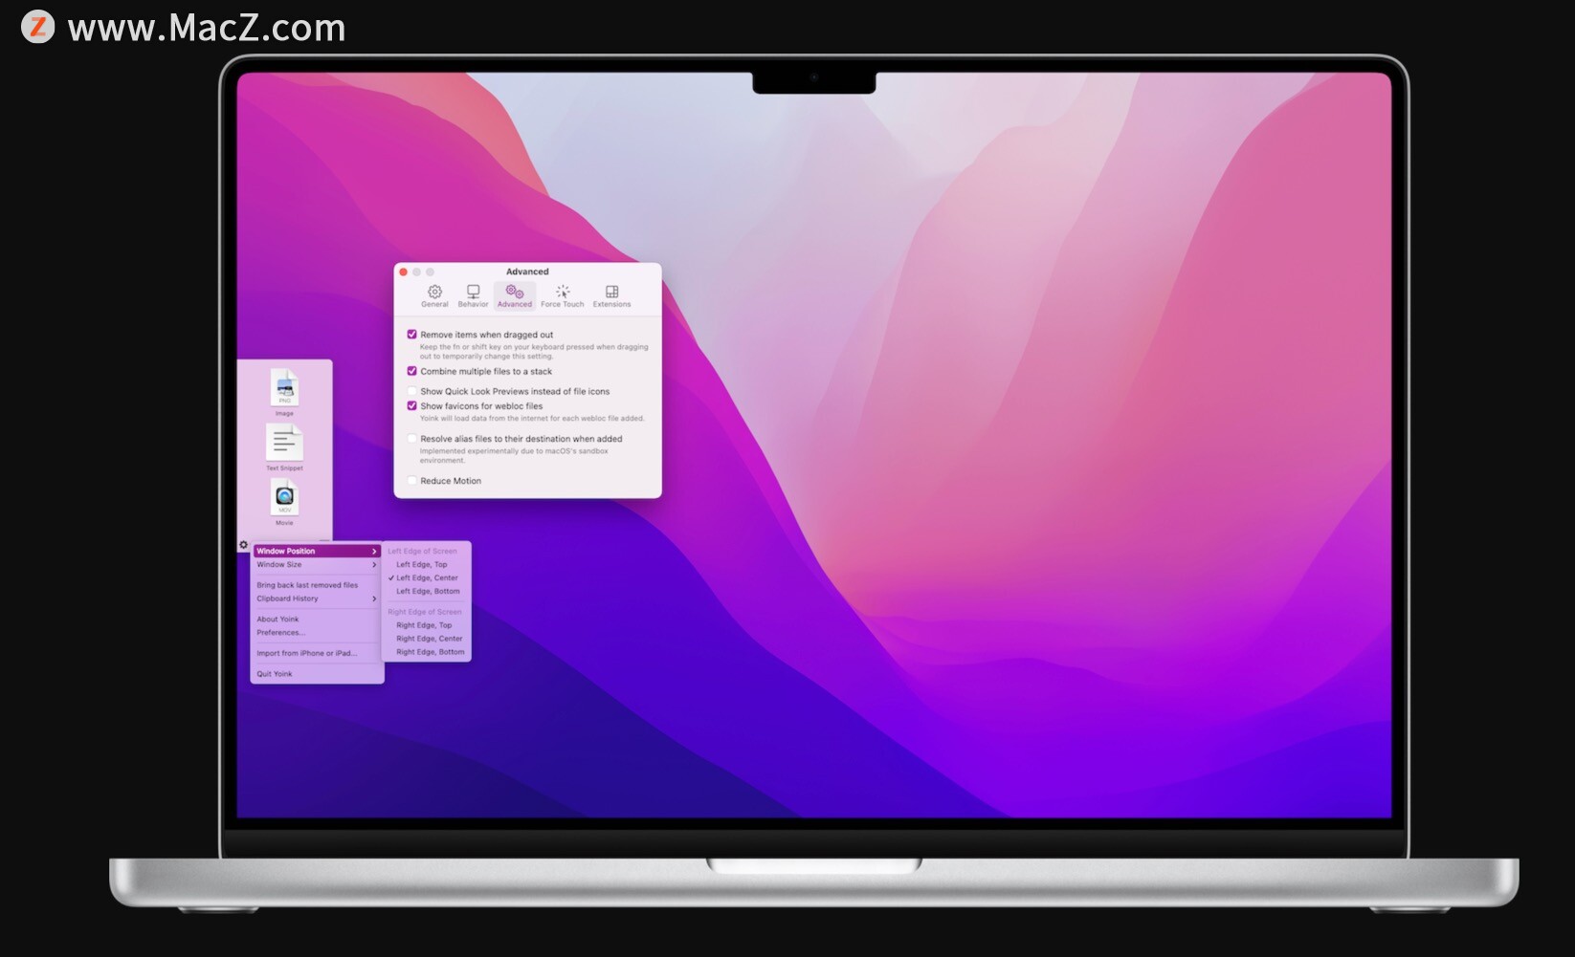The image size is (1575, 957).
Task: Select the Advanced preferences tab
Action: [515, 295]
